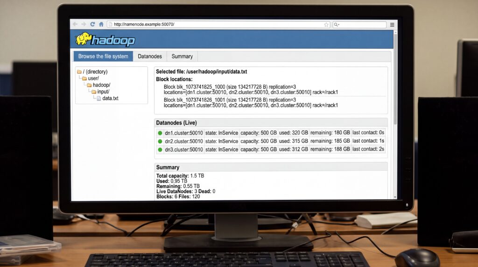Click the browser forward arrow

[84, 24]
